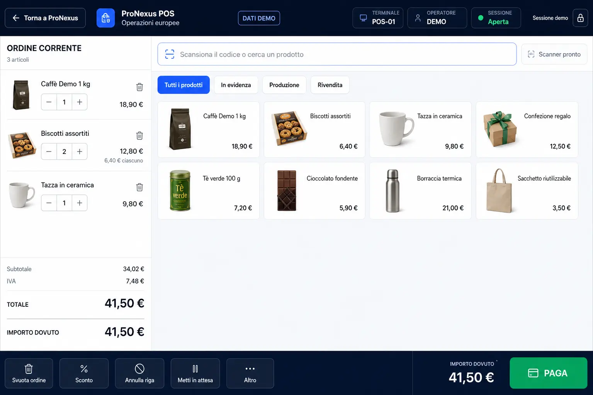Decrease Tazza in ceramica quantity

click(49, 203)
